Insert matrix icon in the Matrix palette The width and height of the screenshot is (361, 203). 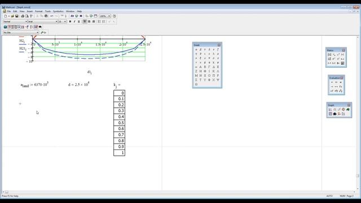329,55
